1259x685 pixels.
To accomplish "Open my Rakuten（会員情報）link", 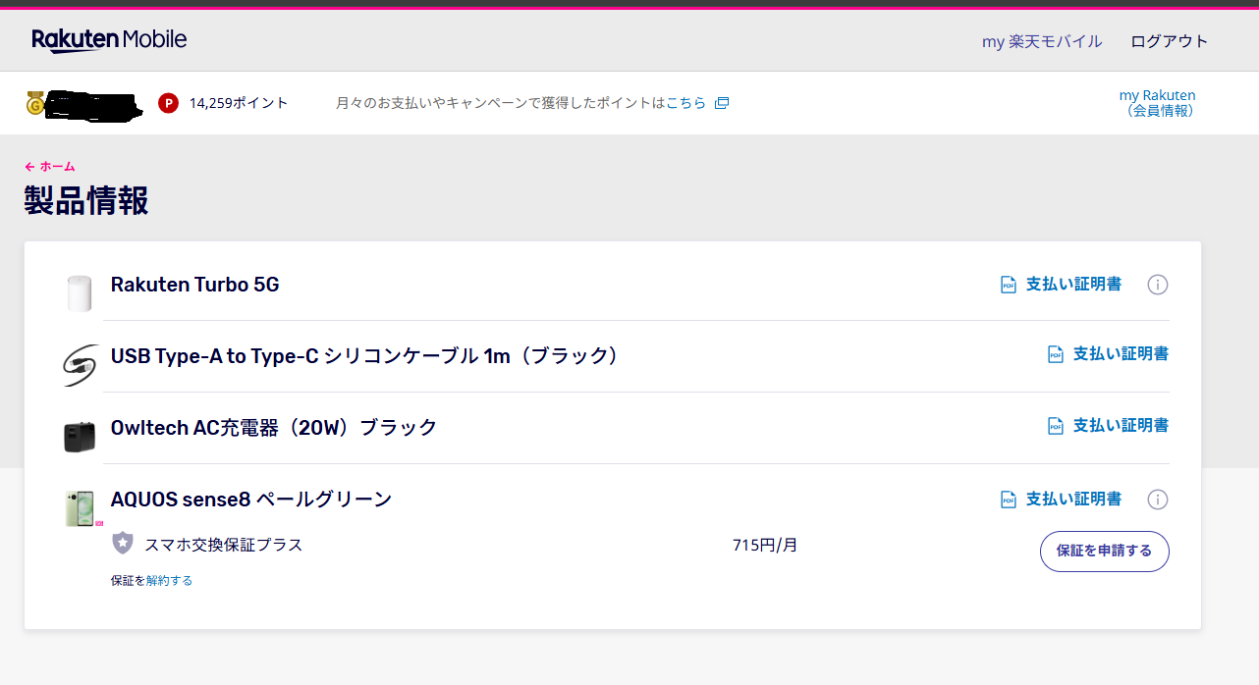I will [1158, 103].
